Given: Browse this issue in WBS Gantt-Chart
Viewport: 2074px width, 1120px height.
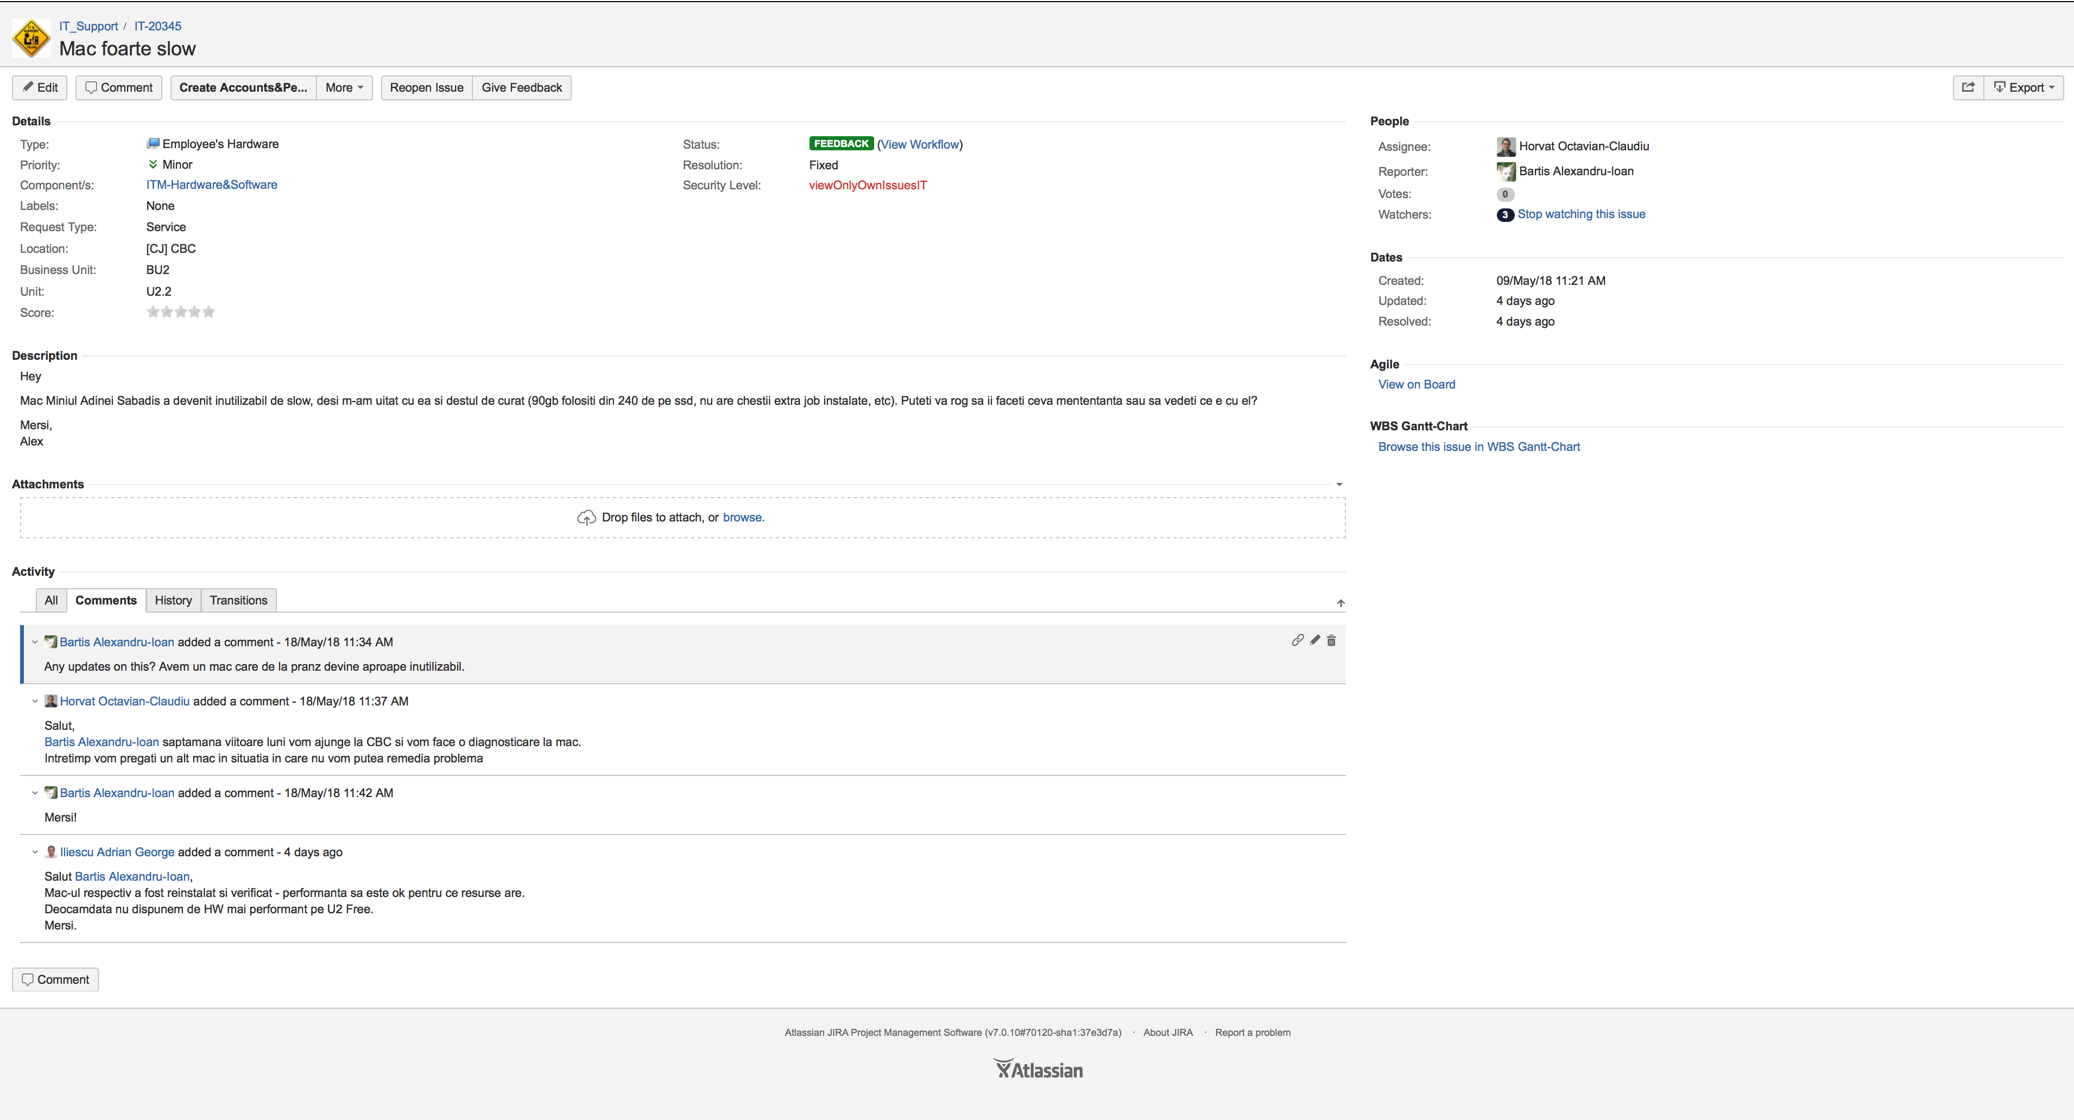Looking at the screenshot, I should [1479, 447].
